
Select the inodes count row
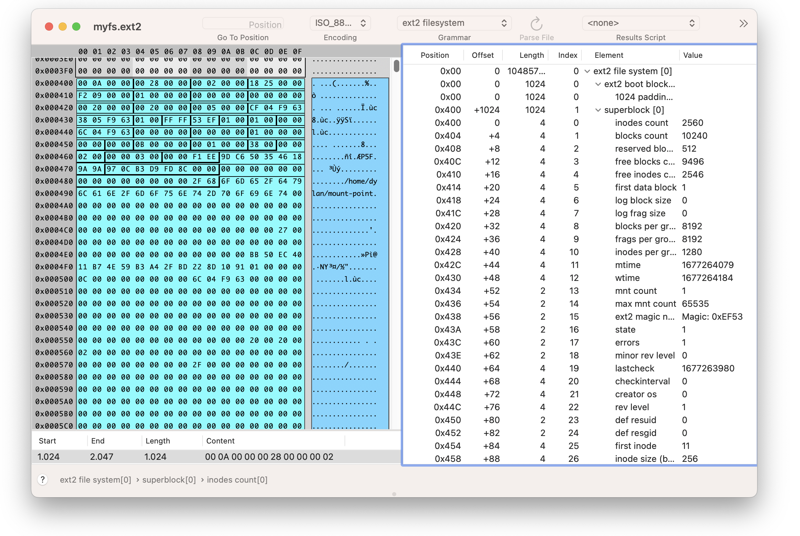580,123
